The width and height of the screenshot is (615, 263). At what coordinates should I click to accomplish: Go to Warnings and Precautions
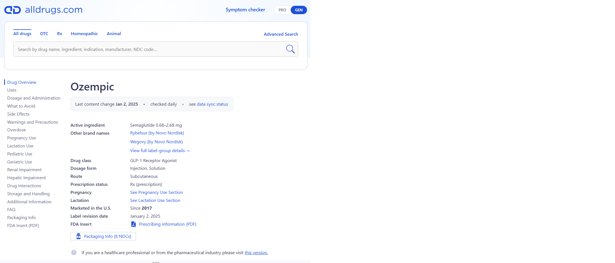click(33, 122)
